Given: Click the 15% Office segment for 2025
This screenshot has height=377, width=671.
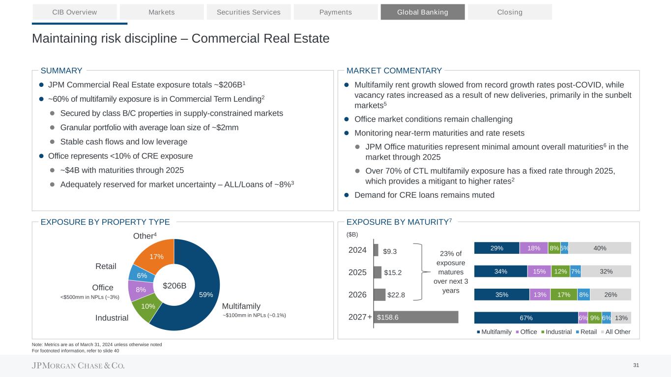Looking at the screenshot, I should [x=539, y=271].
